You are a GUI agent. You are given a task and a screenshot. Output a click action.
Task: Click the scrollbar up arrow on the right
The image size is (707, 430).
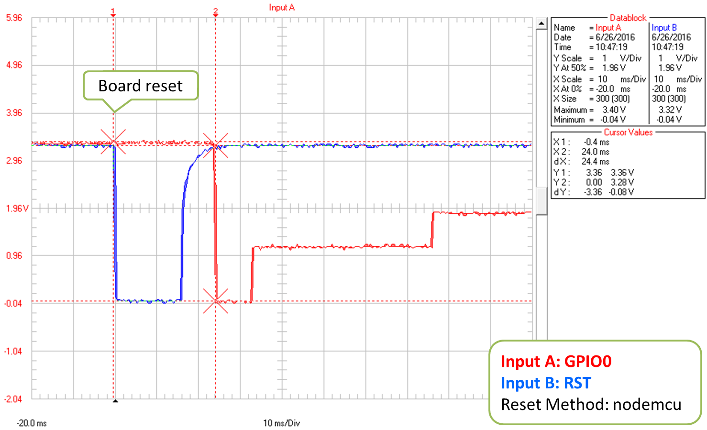point(541,22)
